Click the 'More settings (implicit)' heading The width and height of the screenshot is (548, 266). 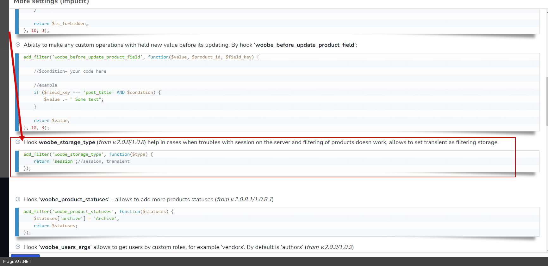tap(51, 2)
